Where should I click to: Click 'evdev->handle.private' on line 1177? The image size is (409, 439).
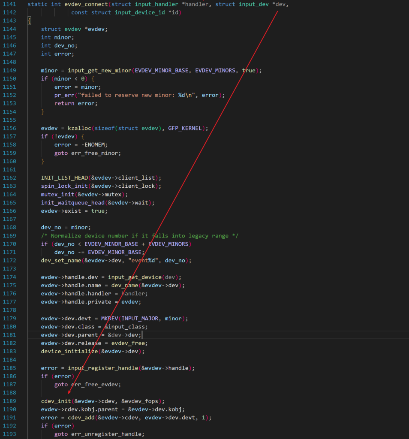tap(76, 302)
